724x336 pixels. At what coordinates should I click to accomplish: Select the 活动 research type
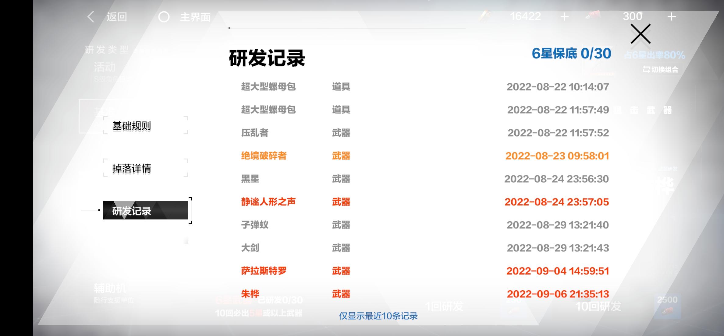coord(105,67)
